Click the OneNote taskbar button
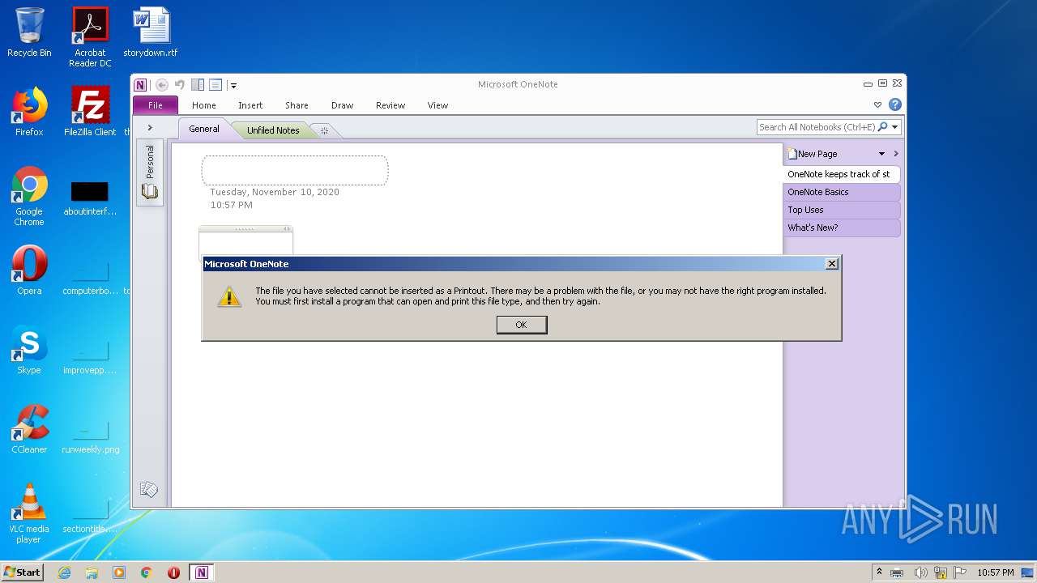The image size is (1037, 583). (x=202, y=572)
